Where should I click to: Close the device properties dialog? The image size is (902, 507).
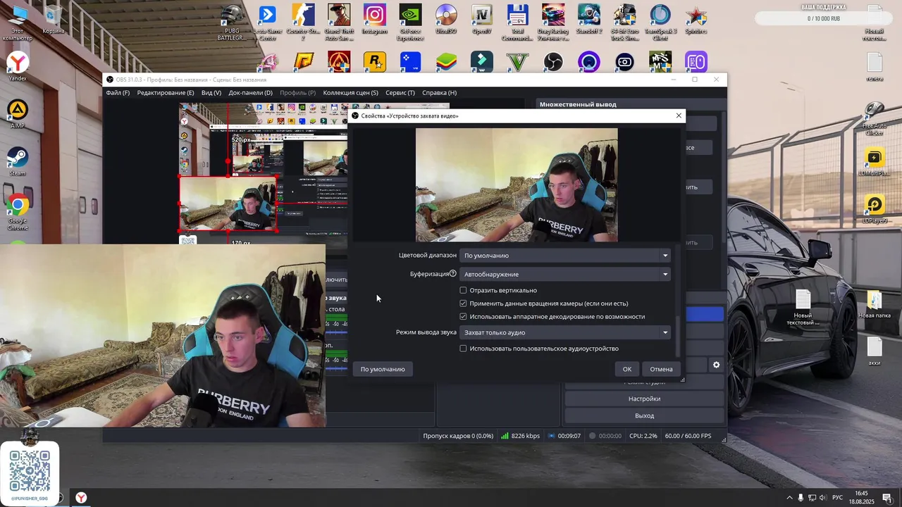(x=679, y=115)
